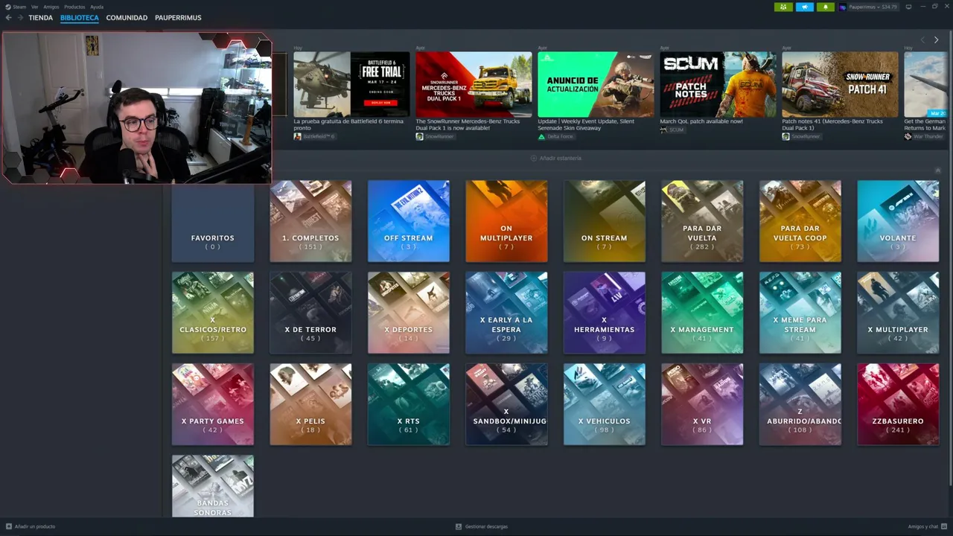Open the ON STREAM collection
The image size is (953, 536).
click(x=605, y=221)
